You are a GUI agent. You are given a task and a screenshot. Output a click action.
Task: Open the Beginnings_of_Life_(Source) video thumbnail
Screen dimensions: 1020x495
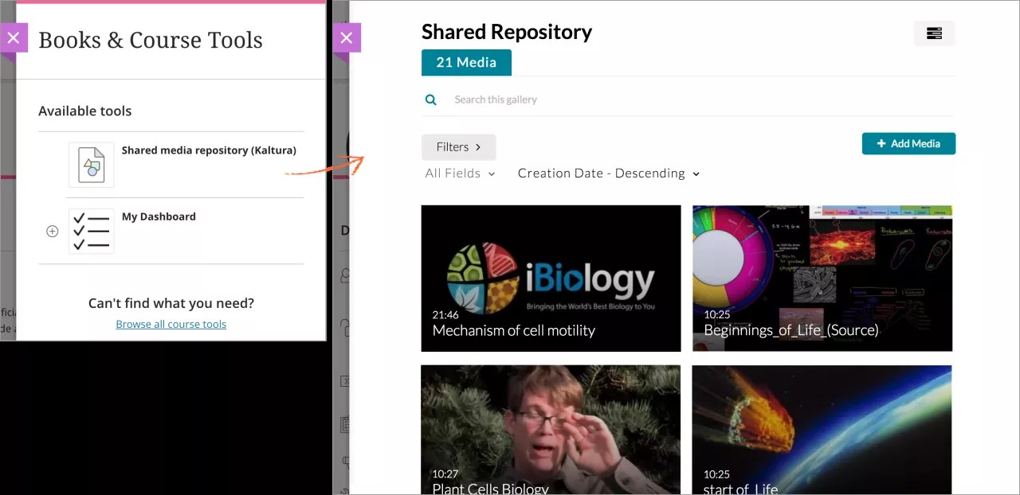click(x=822, y=278)
